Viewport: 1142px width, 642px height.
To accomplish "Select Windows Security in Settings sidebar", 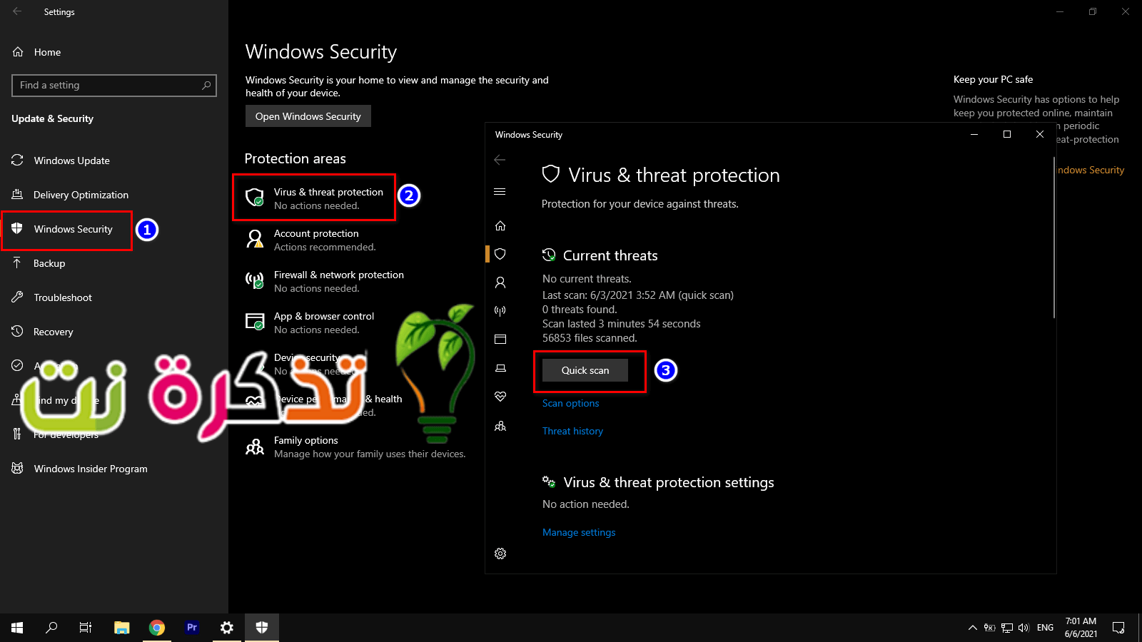I will 114,229.
